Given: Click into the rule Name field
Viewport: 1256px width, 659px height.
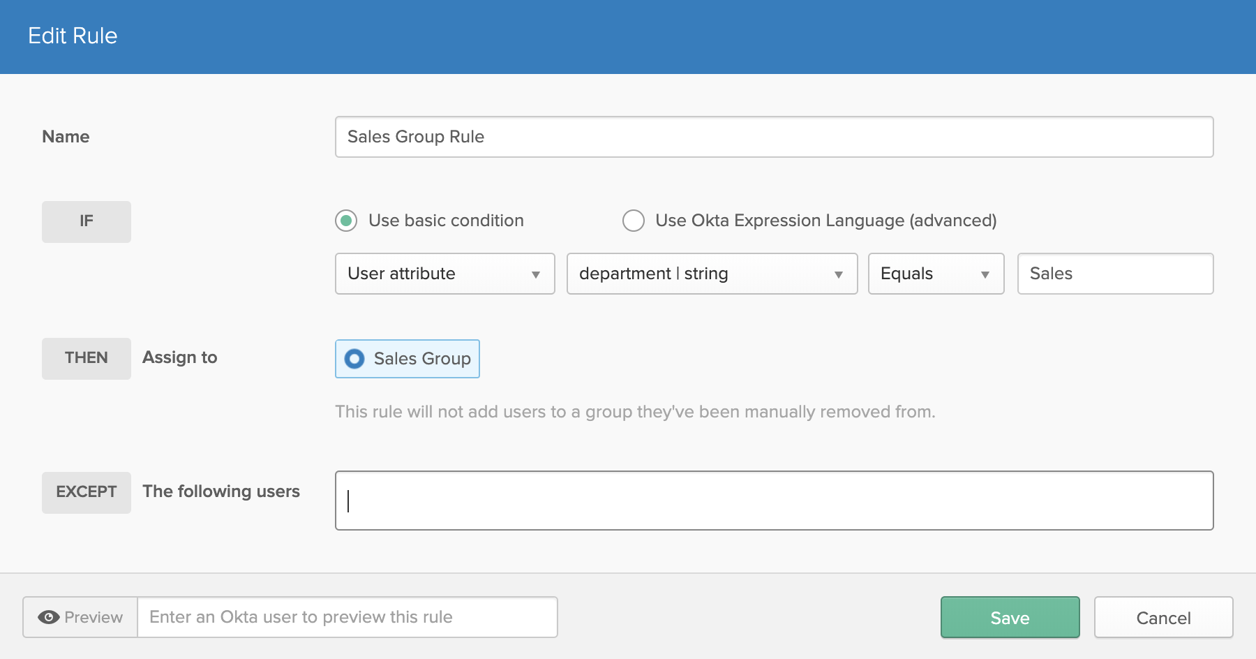Looking at the screenshot, I should [774, 137].
